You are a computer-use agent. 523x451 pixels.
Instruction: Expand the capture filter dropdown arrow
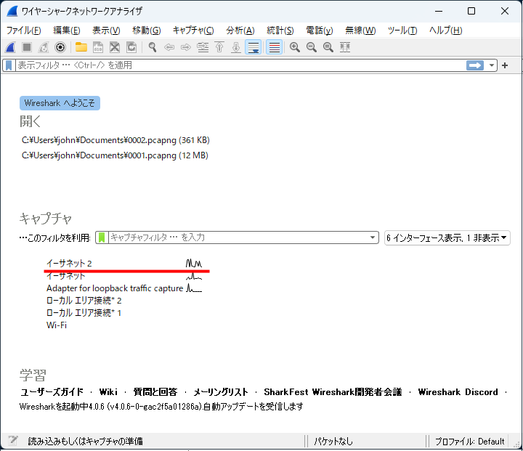point(373,237)
